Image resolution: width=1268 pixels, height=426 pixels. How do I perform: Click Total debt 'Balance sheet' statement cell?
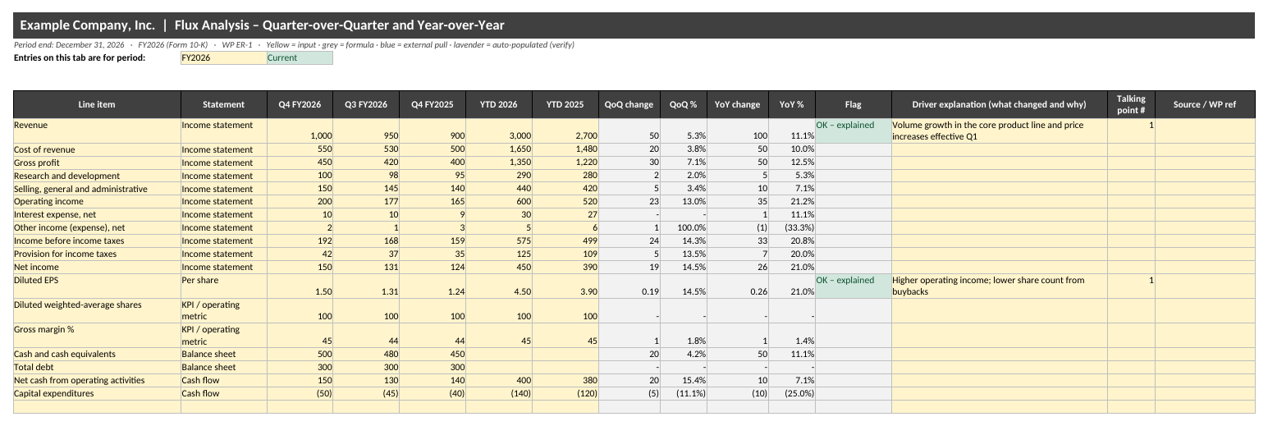224,368
